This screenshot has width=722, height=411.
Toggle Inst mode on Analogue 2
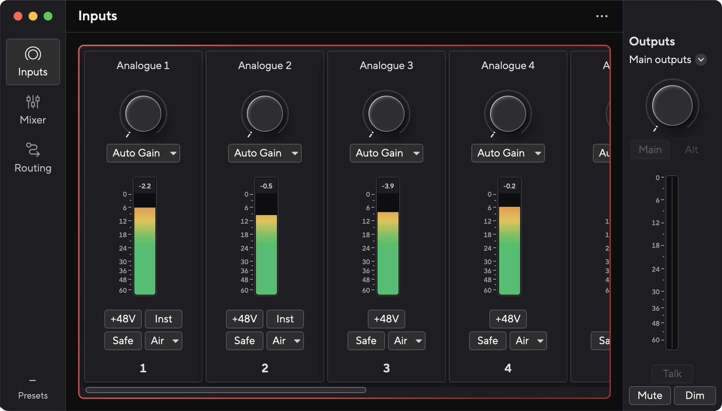tap(285, 319)
